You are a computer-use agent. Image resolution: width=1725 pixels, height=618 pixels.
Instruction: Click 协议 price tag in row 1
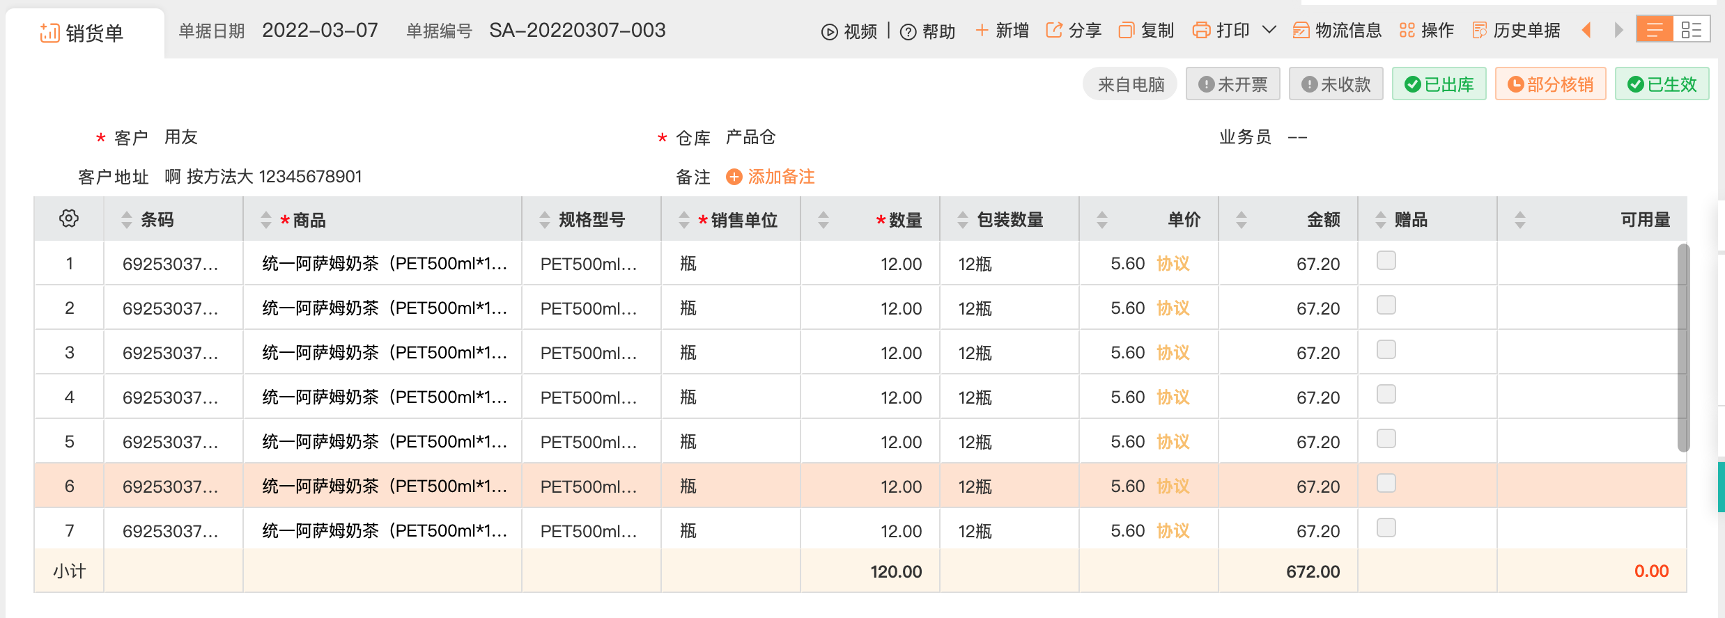point(1173,264)
